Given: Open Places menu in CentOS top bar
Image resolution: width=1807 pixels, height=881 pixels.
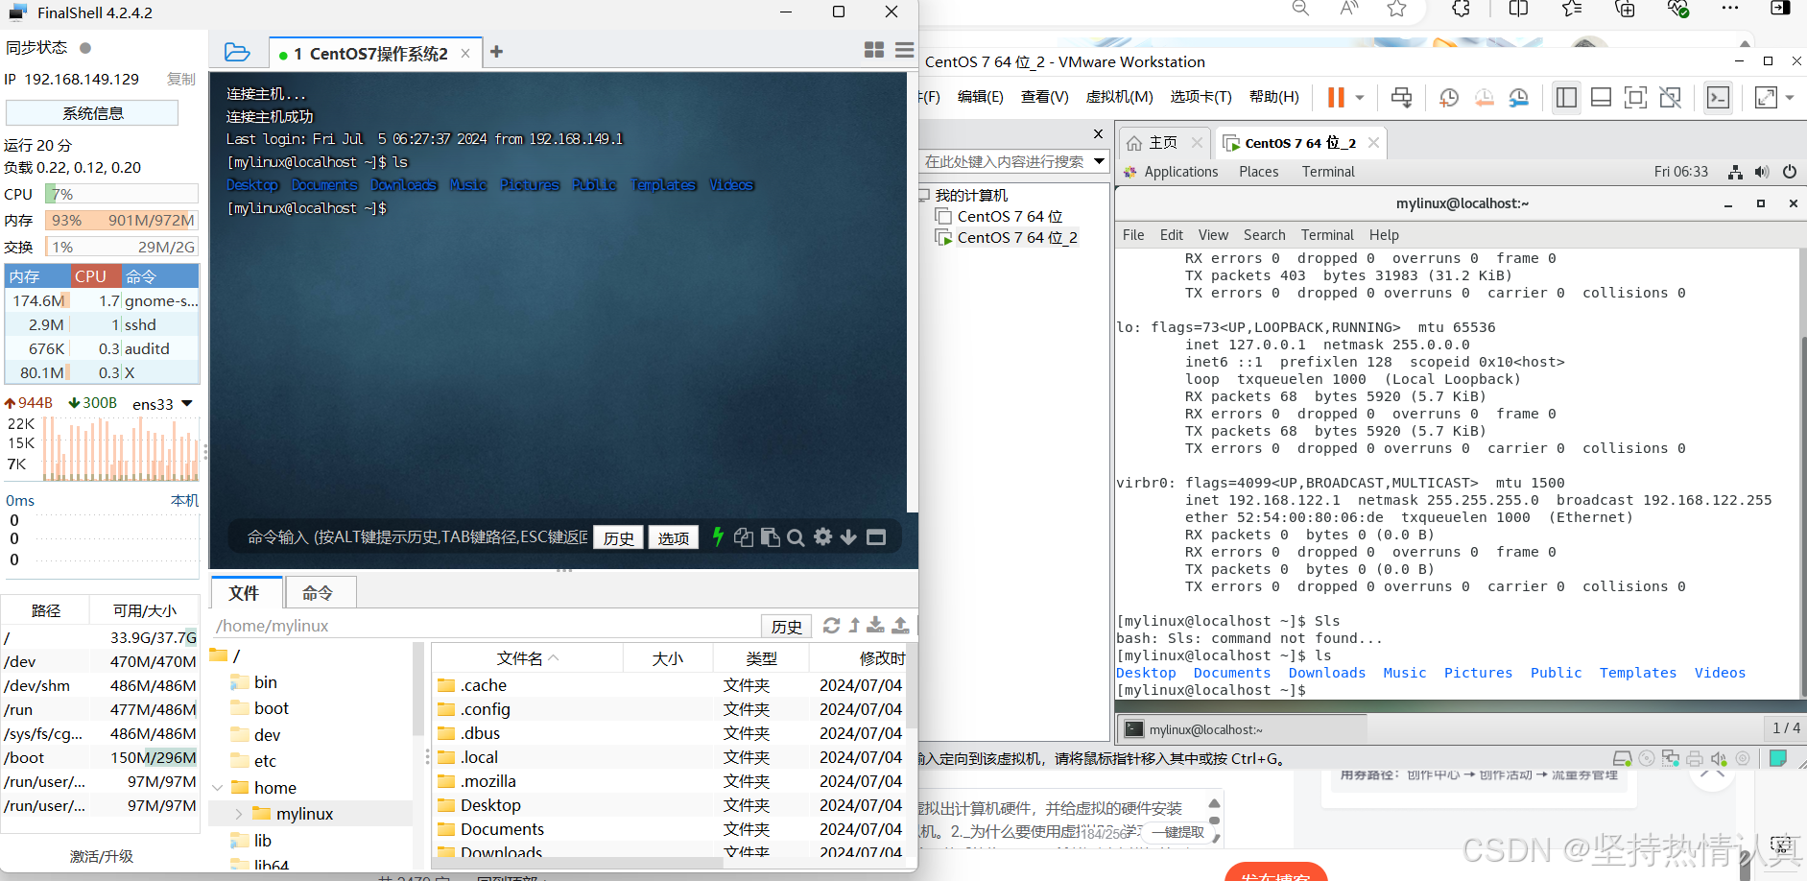Looking at the screenshot, I should [1258, 172].
